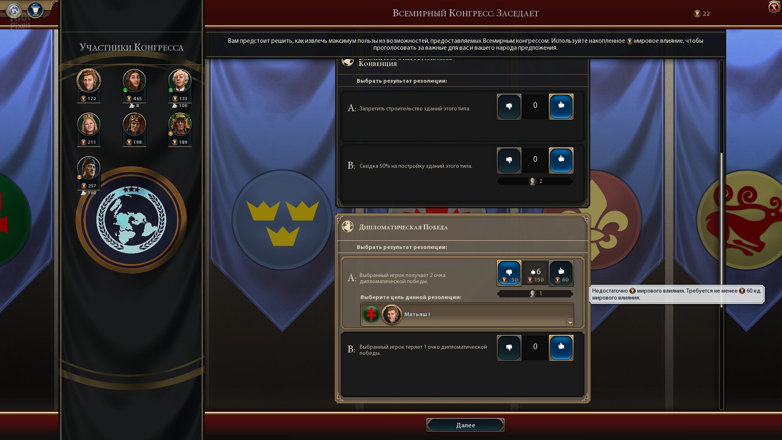Select the leader portrait showing 133 favor
The width and height of the screenshot is (782, 440).
pos(180,81)
